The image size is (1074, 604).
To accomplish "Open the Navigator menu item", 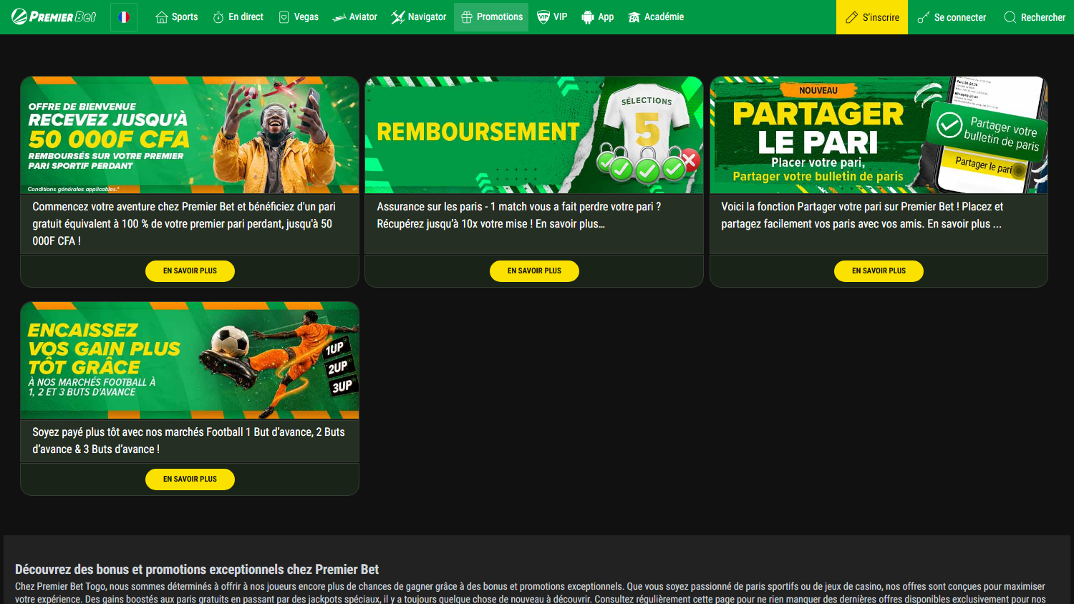I will click(x=419, y=17).
